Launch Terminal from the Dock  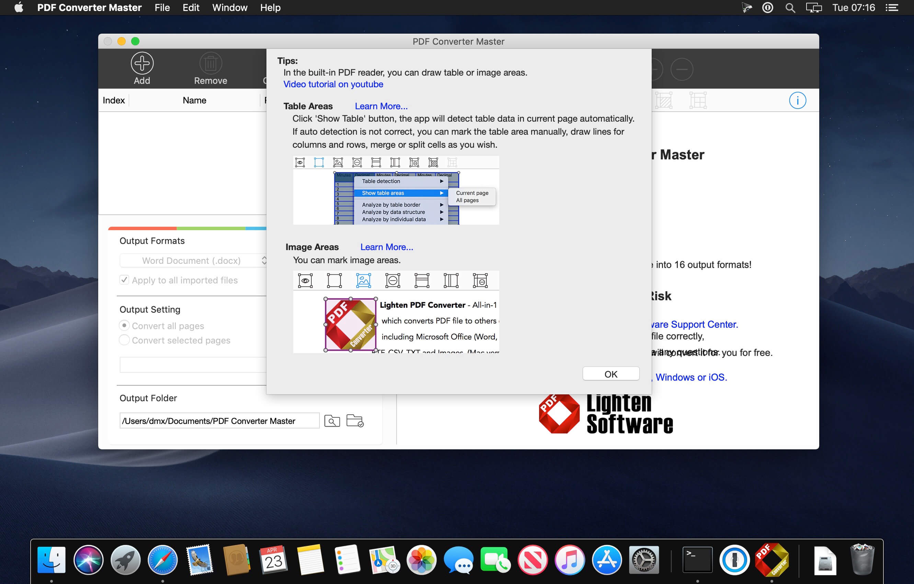(697, 560)
